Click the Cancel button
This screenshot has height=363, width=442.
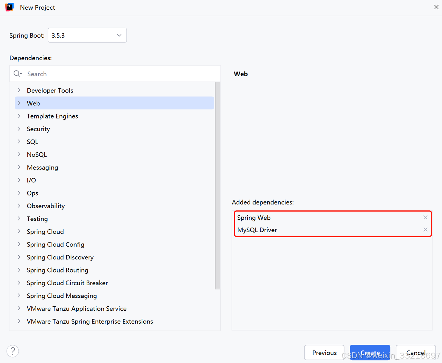[x=416, y=353]
